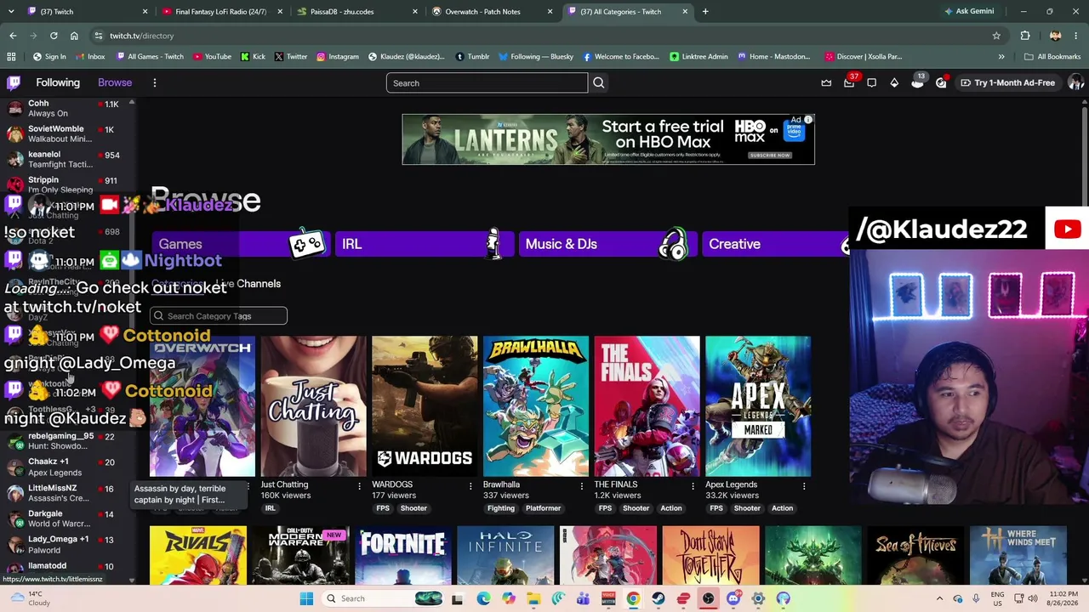
Task: Click the browser Back arrow
Action: point(13,36)
